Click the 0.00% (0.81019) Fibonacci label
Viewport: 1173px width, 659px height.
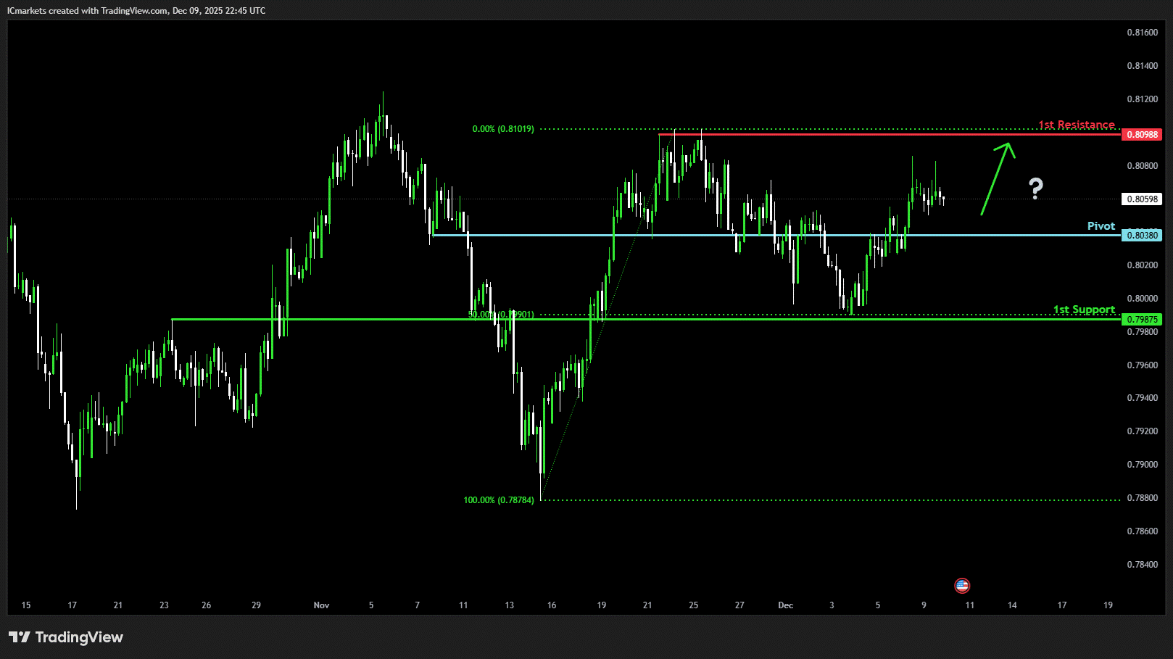(x=503, y=129)
